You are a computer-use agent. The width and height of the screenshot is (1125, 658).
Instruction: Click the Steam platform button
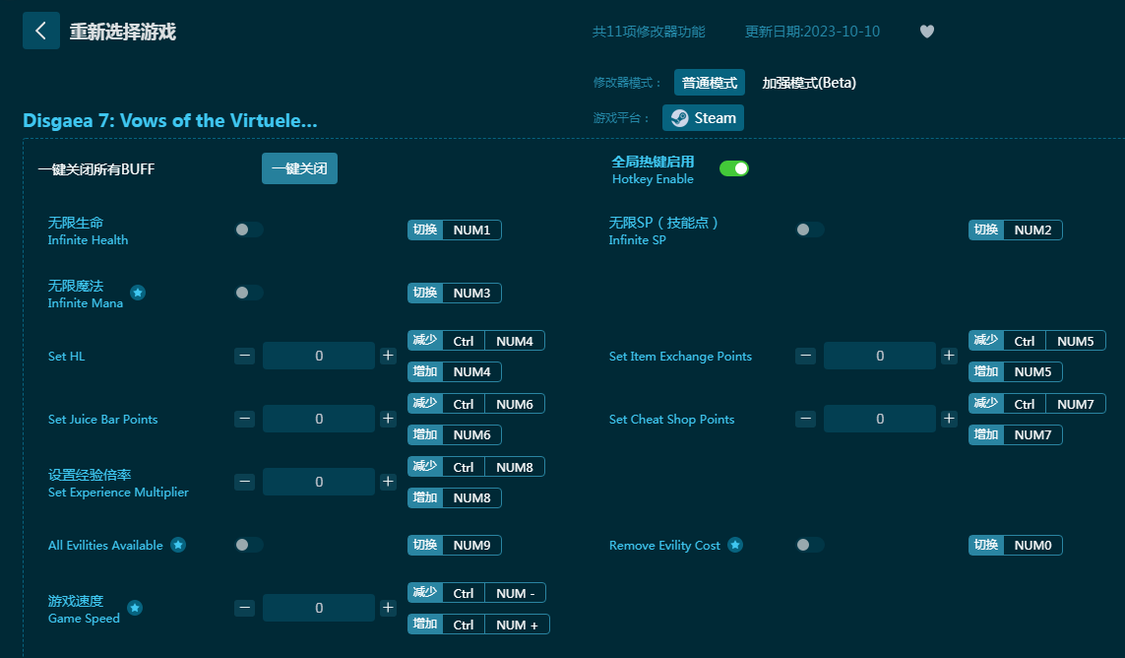point(703,118)
